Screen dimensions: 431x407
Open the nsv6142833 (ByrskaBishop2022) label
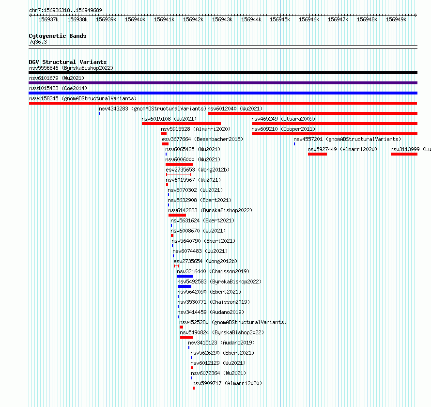point(210,210)
